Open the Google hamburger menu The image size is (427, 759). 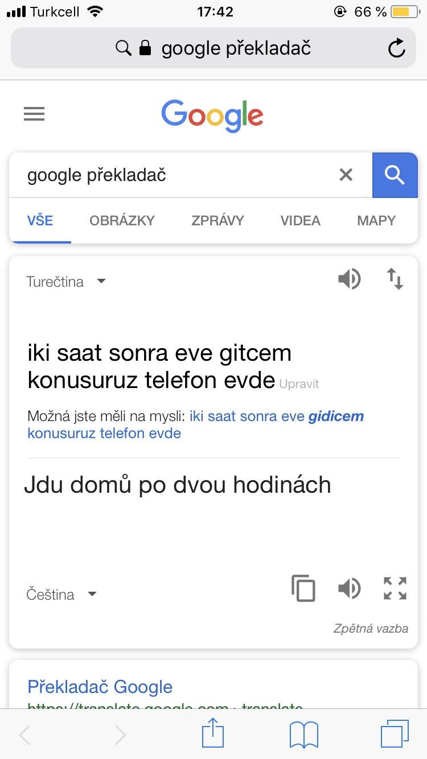(x=34, y=114)
